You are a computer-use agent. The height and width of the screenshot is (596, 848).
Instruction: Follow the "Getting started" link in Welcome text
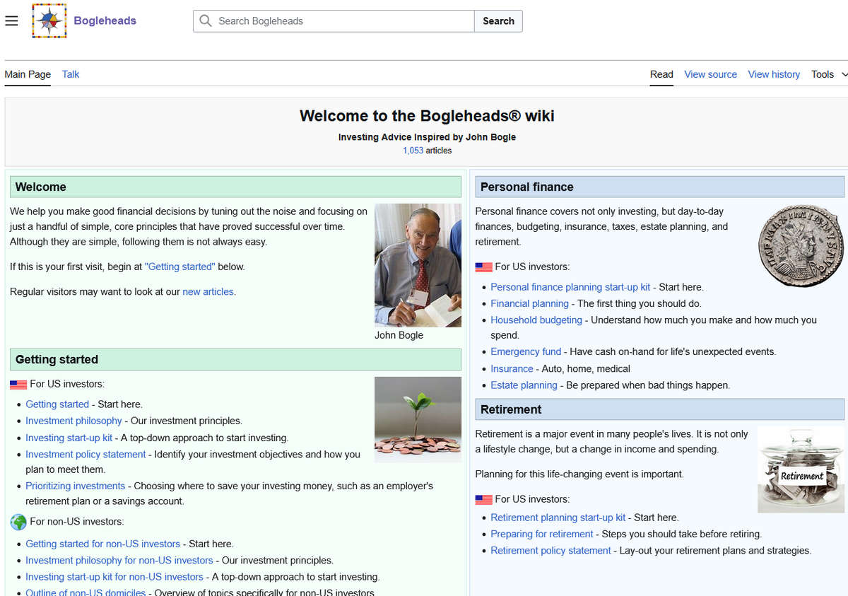179,267
